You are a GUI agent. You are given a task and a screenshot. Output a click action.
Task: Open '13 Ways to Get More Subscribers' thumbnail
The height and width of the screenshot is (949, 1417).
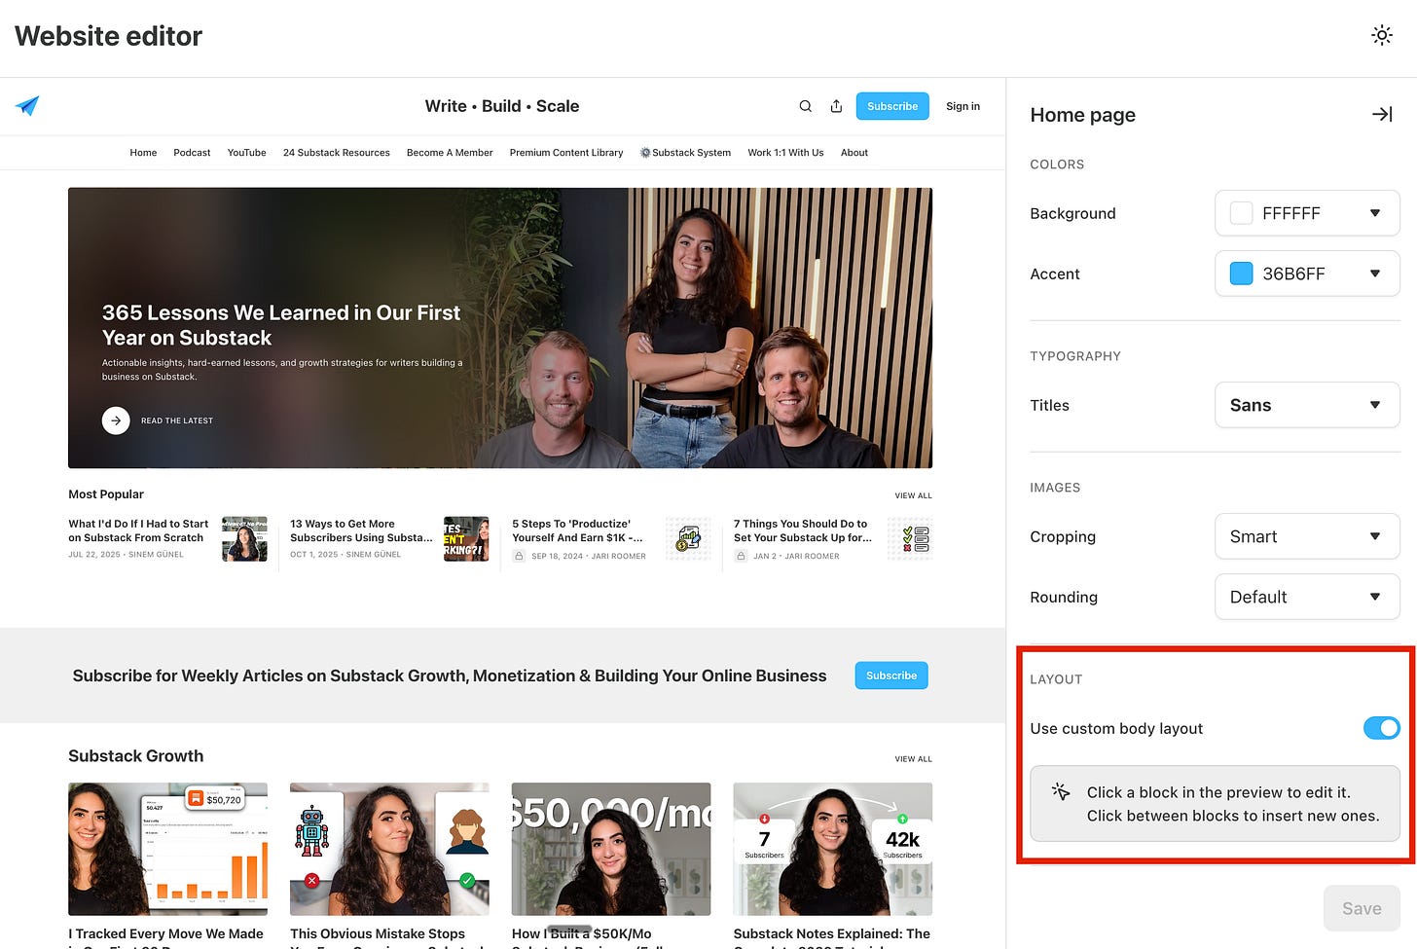point(466,538)
